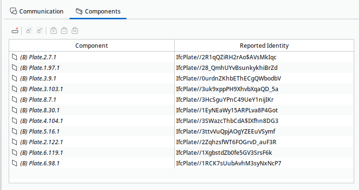359x190 pixels.
Task: Click the remove-from-selection icon with x
Action: pyautogui.click(x=40, y=30)
